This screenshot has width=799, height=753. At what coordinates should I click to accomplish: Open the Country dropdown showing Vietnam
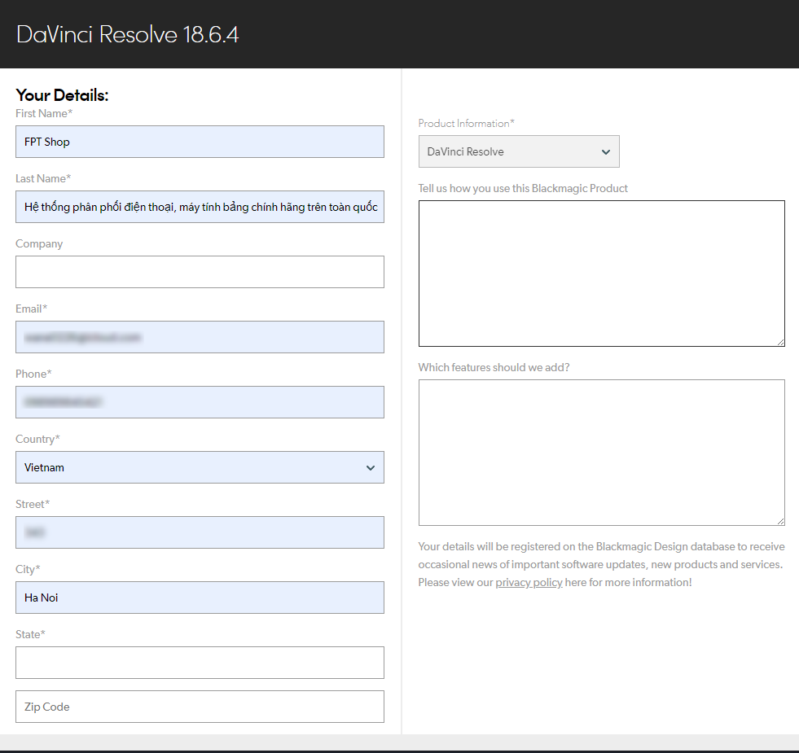click(200, 467)
